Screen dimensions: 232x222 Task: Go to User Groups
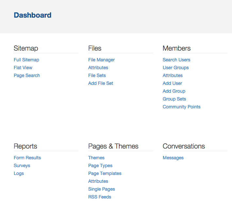pyautogui.click(x=175, y=68)
